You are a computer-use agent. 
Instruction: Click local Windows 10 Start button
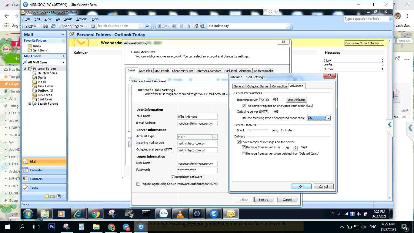click(x=7, y=227)
